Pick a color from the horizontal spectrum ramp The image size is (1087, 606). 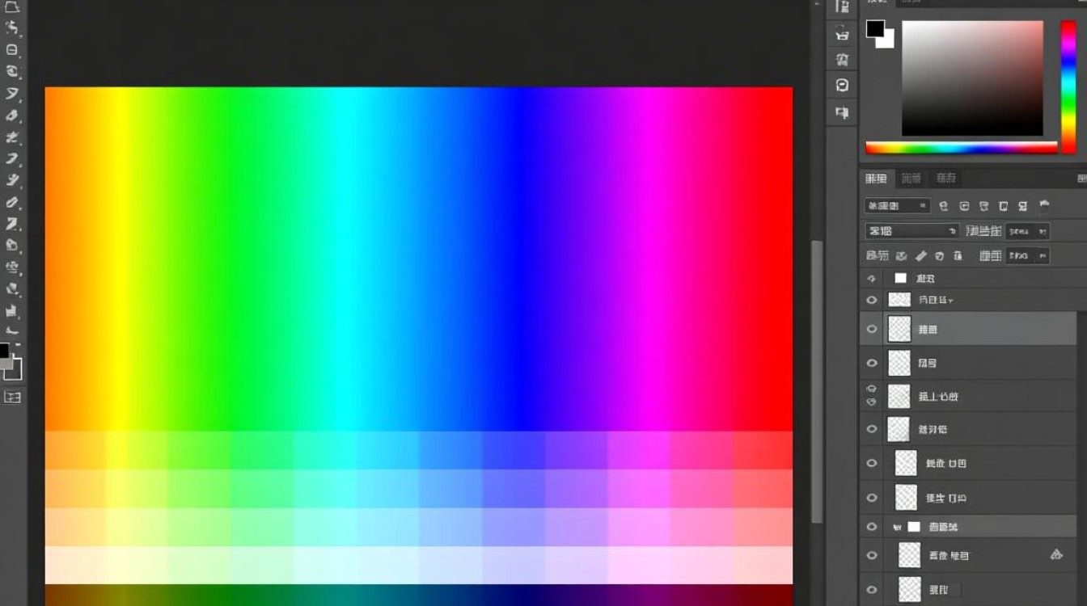pyautogui.click(x=962, y=148)
